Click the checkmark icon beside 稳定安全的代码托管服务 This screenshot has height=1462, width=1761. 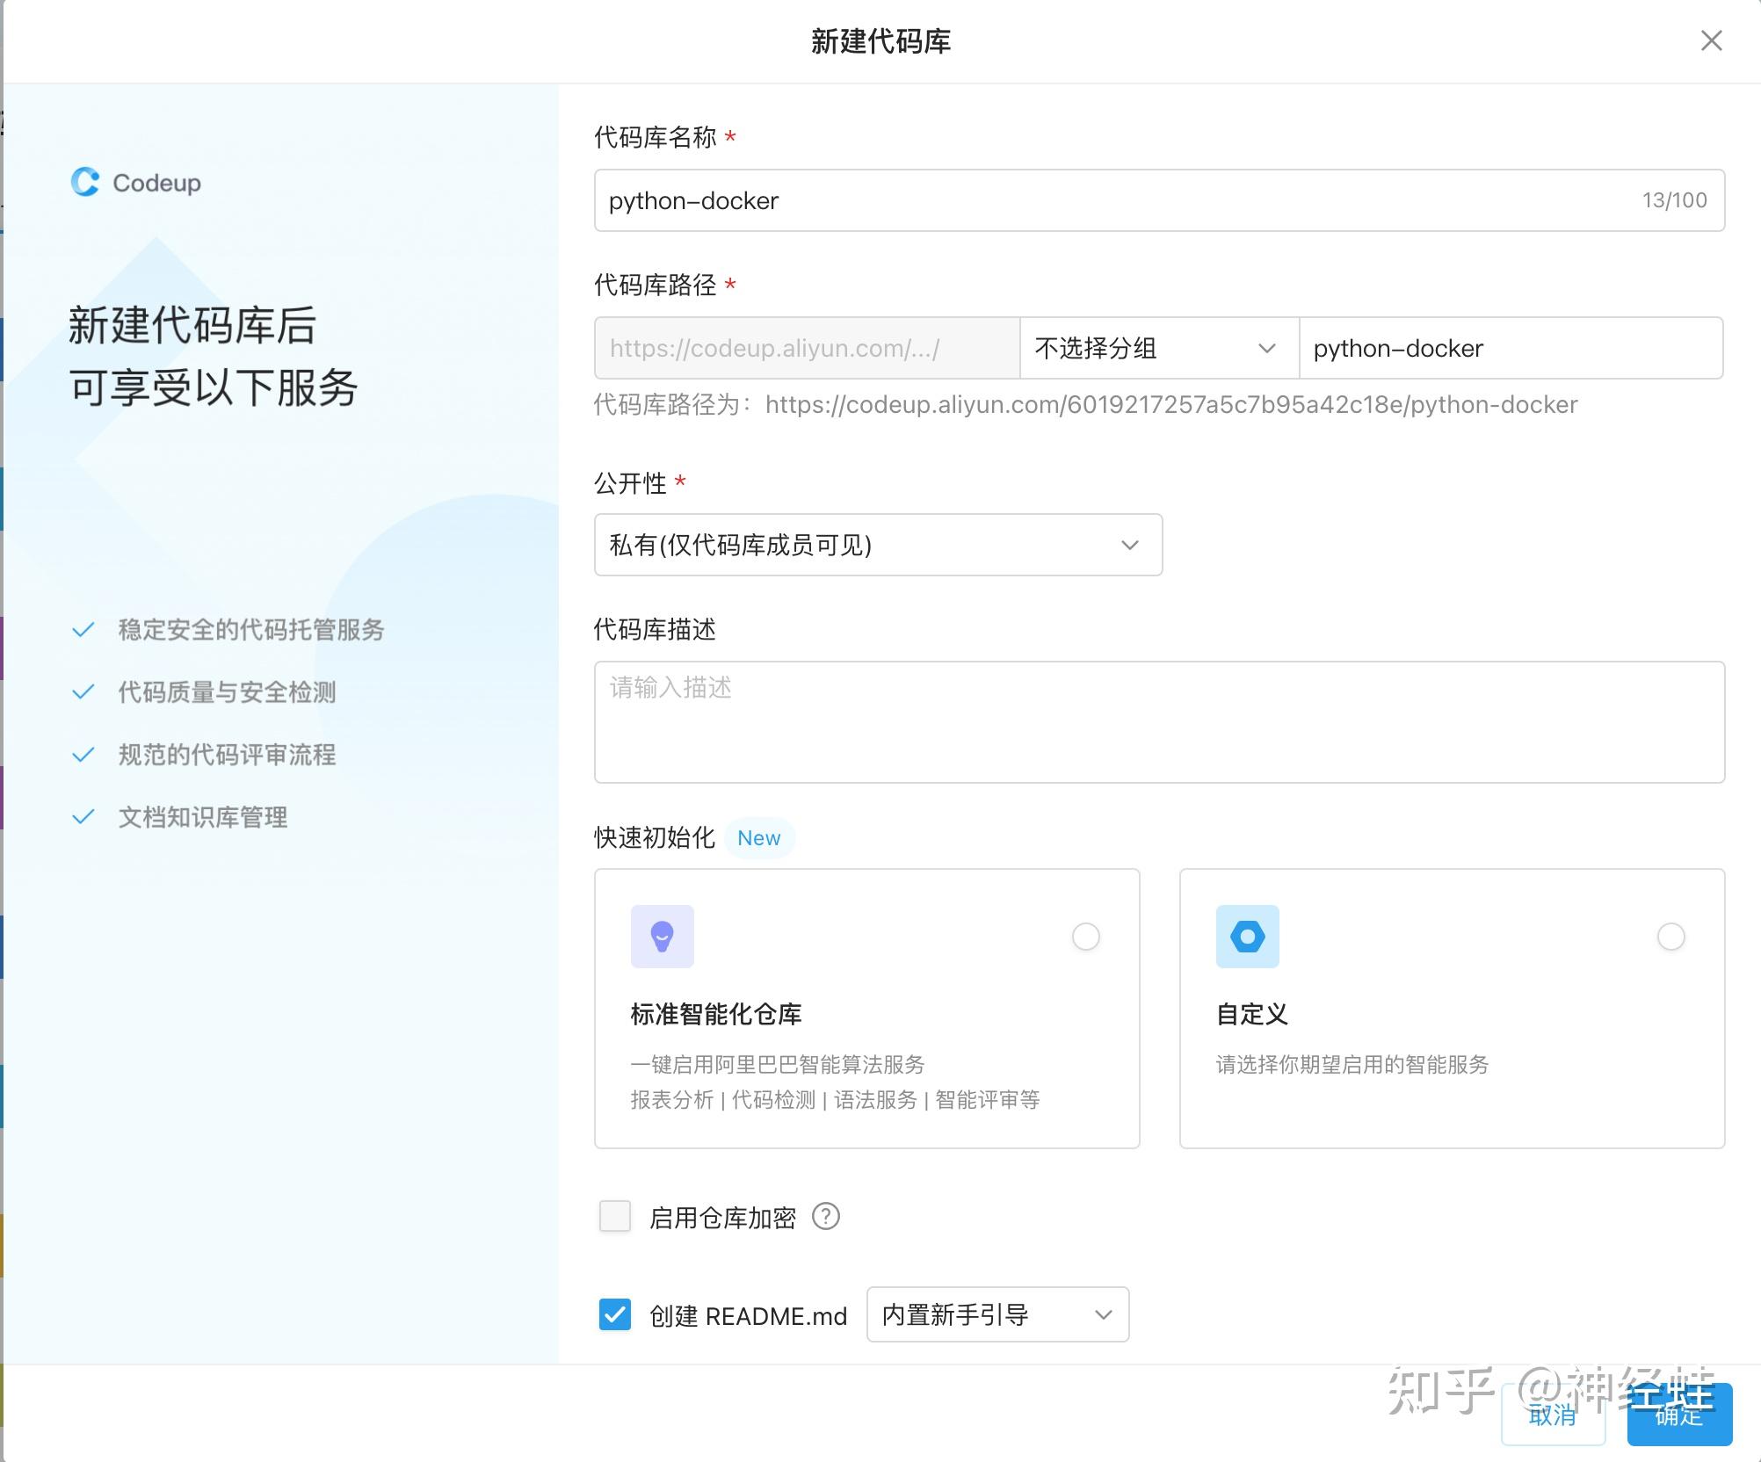point(83,630)
